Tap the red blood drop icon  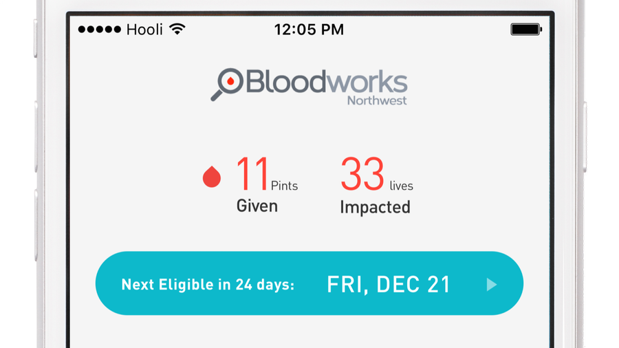(212, 177)
